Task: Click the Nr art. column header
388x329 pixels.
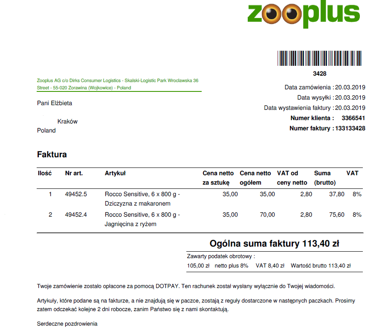Action: click(x=74, y=173)
